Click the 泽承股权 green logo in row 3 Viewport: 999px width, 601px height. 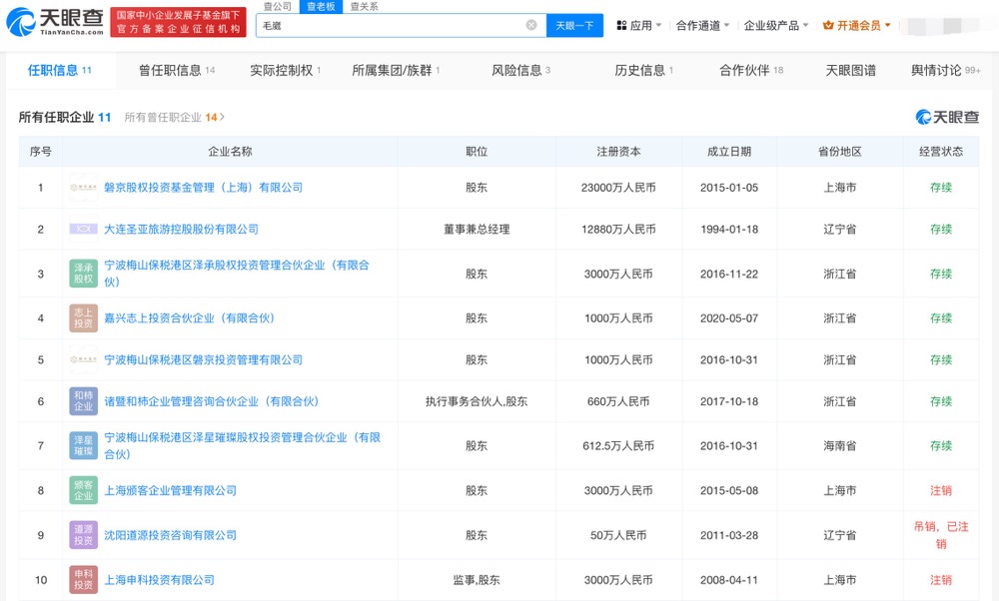[x=83, y=273]
